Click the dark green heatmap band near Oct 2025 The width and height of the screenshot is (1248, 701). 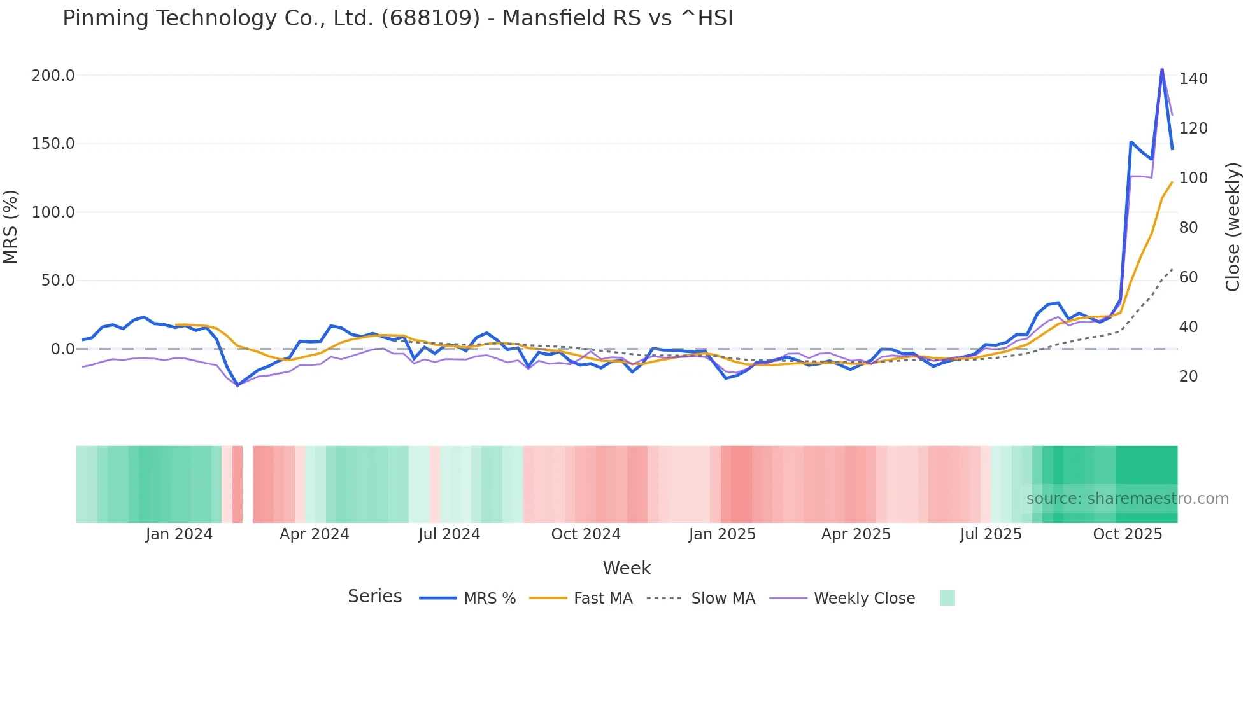click(1146, 484)
